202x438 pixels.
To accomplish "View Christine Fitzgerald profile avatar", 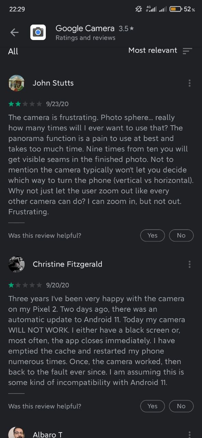I will tap(16, 264).
